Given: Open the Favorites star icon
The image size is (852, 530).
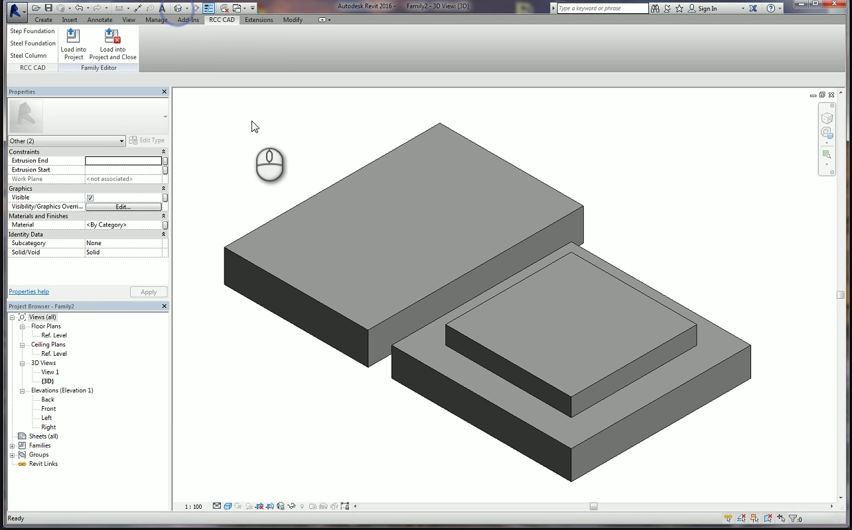Looking at the screenshot, I should click(680, 9).
